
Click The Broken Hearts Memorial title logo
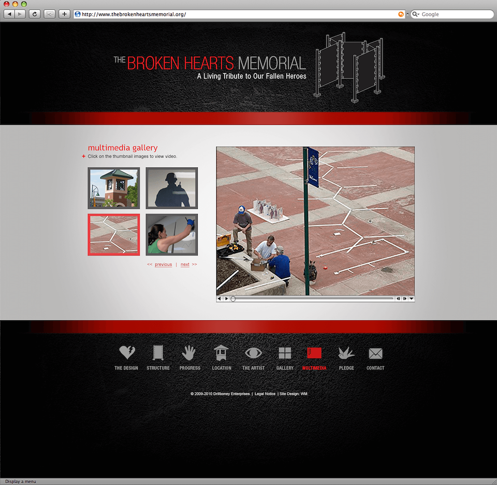[210, 63]
